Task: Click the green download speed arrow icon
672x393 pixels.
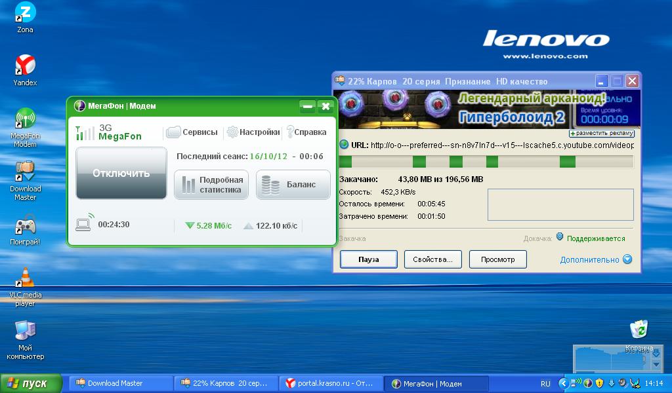Action: [x=190, y=225]
